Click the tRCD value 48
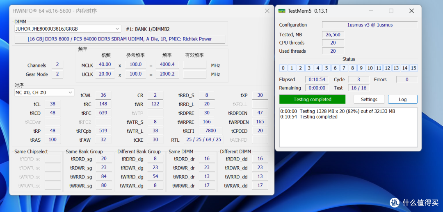Screen dimensions: 443x212 pyautogui.click(x=52, y=113)
